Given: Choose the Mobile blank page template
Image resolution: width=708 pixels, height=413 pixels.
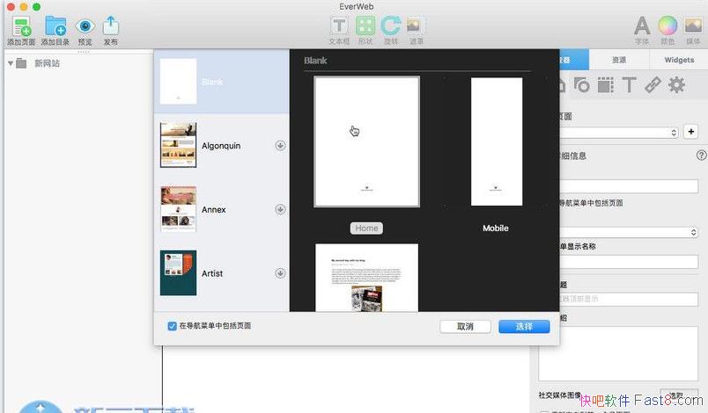Looking at the screenshot, I should click(497, 141).
